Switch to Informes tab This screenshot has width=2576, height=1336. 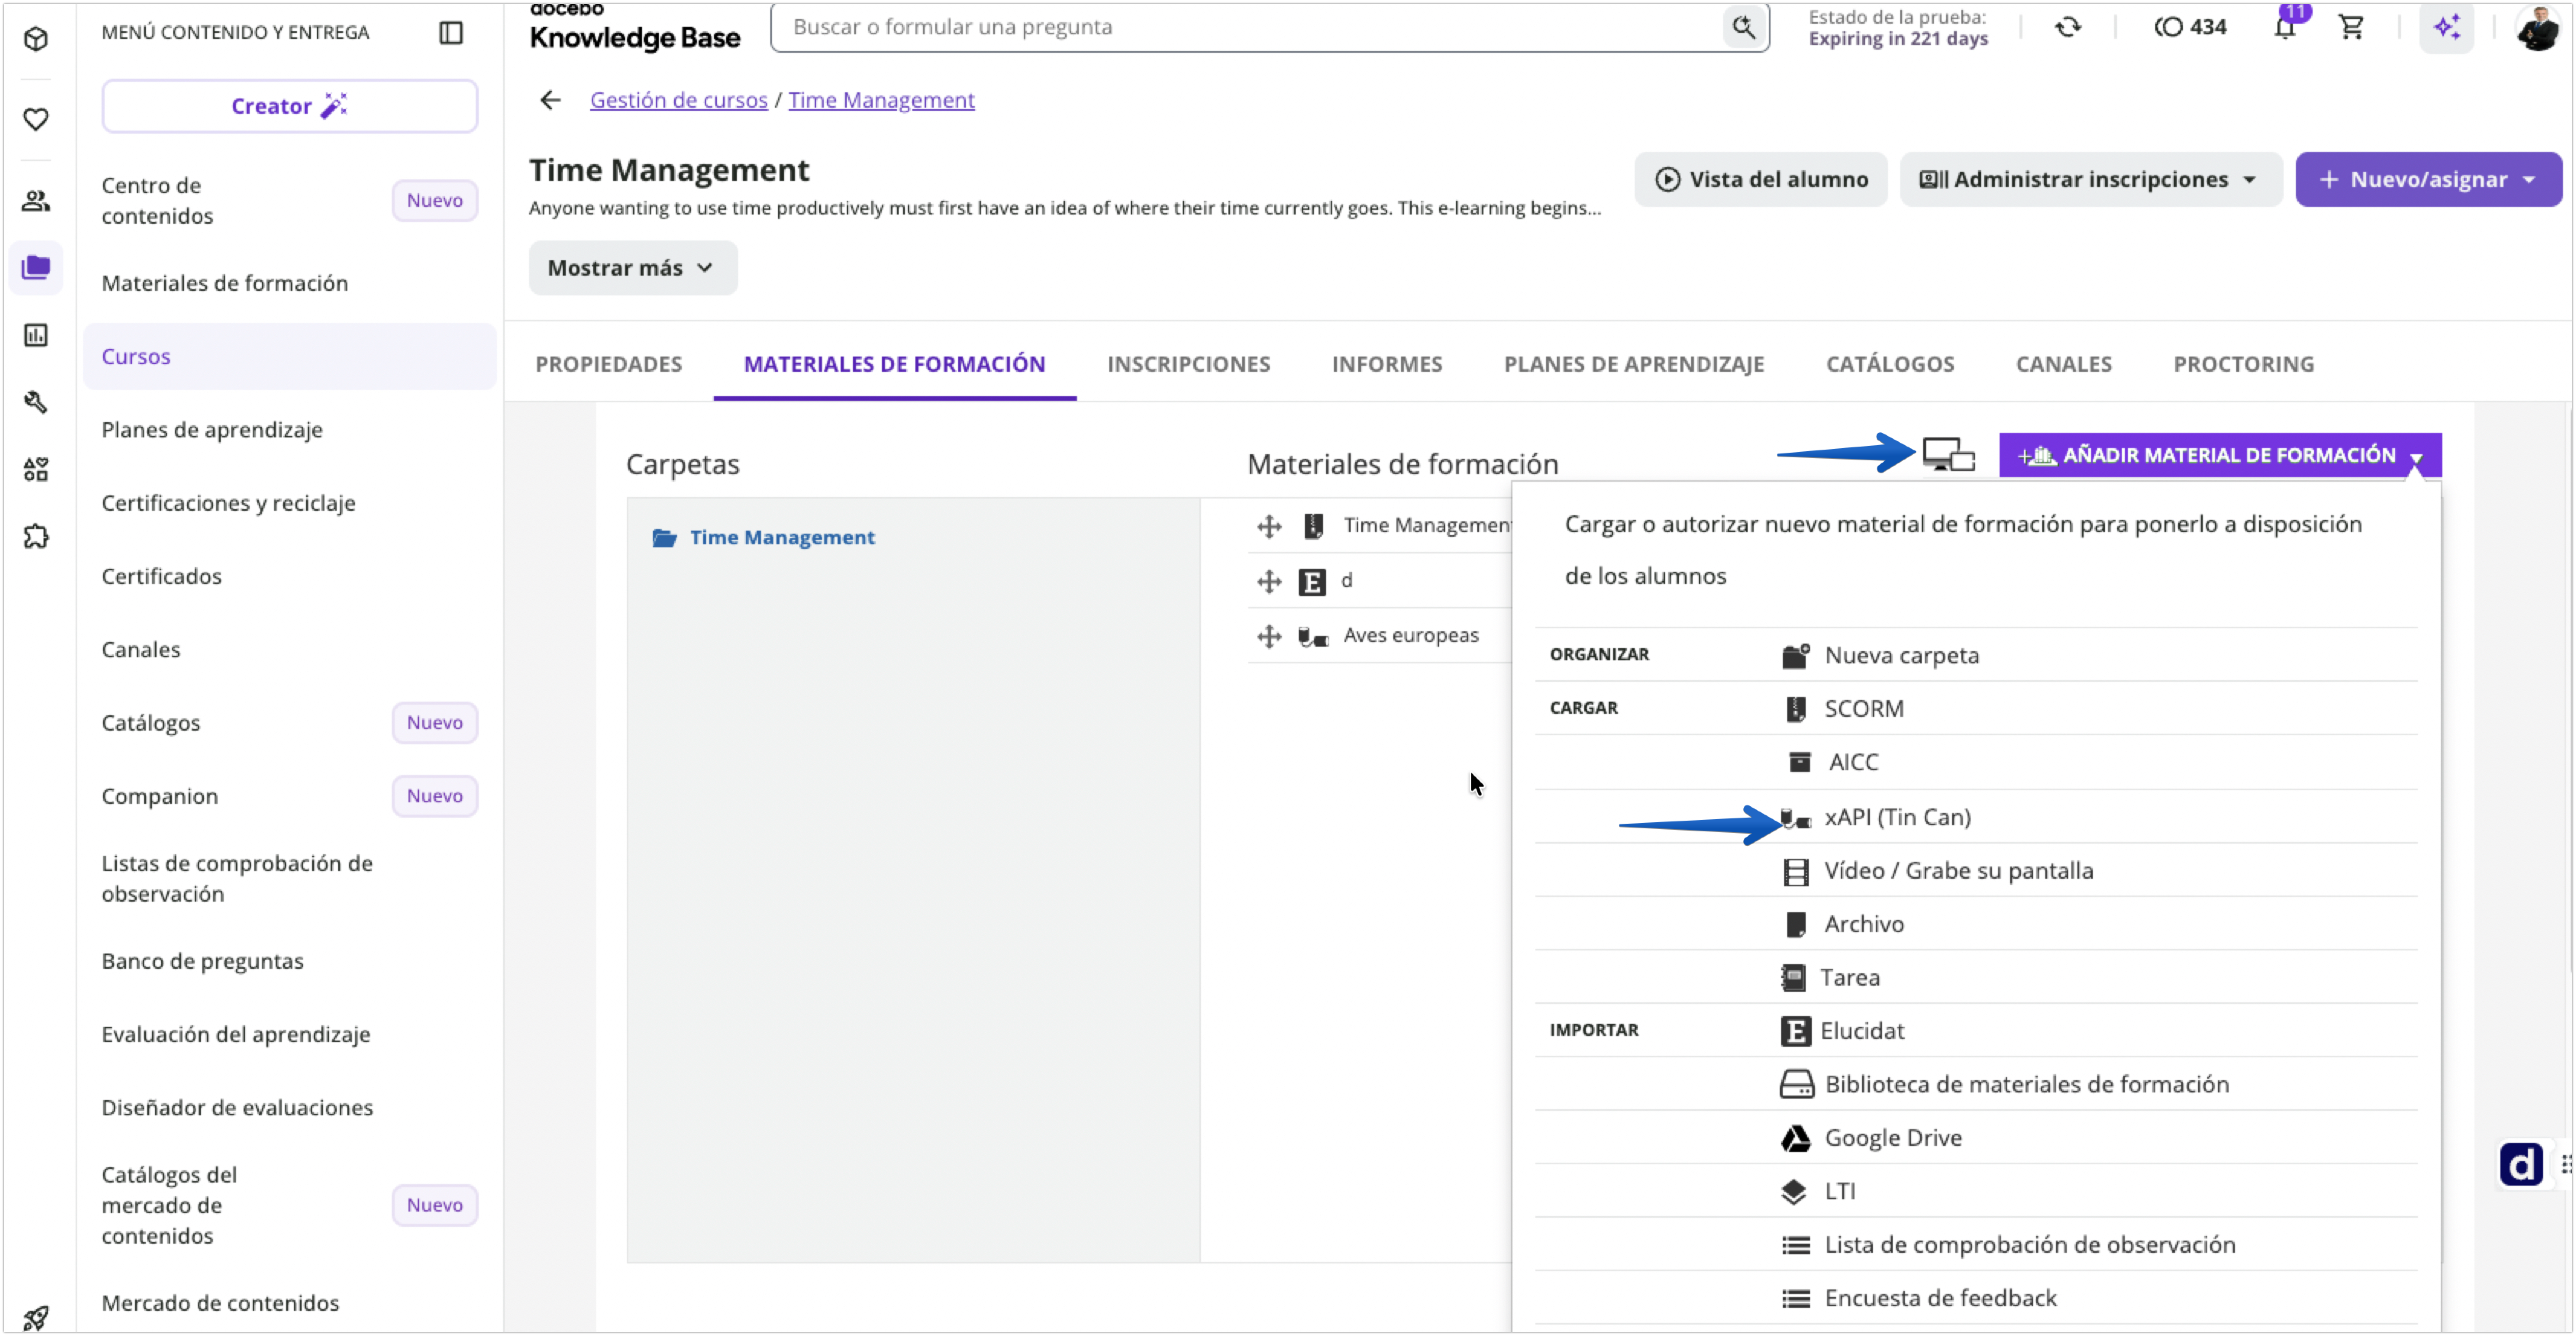pyautogui.click(x=1387, y=364)
